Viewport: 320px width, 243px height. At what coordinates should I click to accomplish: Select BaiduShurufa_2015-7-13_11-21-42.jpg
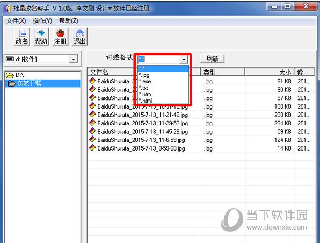pyautogui.click(x=143, y=115)
